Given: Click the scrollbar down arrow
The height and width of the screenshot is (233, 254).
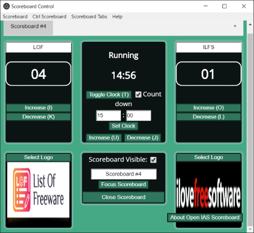Looking at the screenshot, I should click(x=250, y=229).
